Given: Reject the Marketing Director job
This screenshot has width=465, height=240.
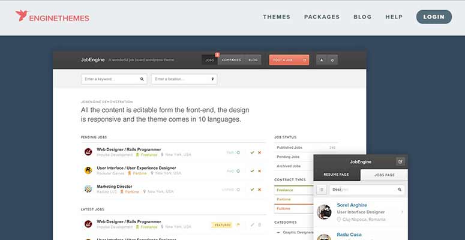Looking at the screenshot, I should [x=259, y=190].
